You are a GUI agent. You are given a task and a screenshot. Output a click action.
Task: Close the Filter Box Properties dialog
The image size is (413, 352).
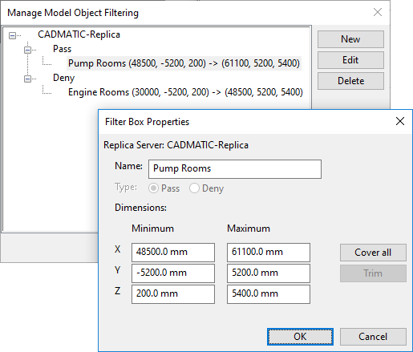(x=400, y=121)
